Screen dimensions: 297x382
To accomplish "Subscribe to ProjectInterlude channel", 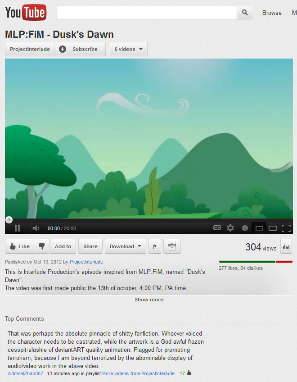I will coord(80,49).
